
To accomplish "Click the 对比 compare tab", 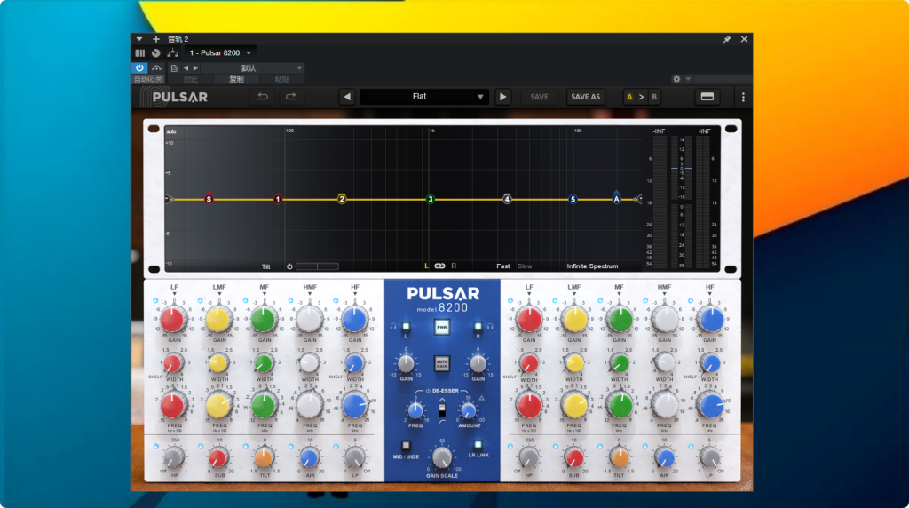I will (190, 79).
